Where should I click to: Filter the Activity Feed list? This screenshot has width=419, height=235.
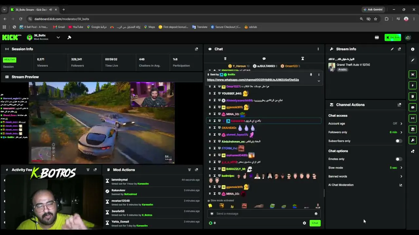[x=88, y=170]
